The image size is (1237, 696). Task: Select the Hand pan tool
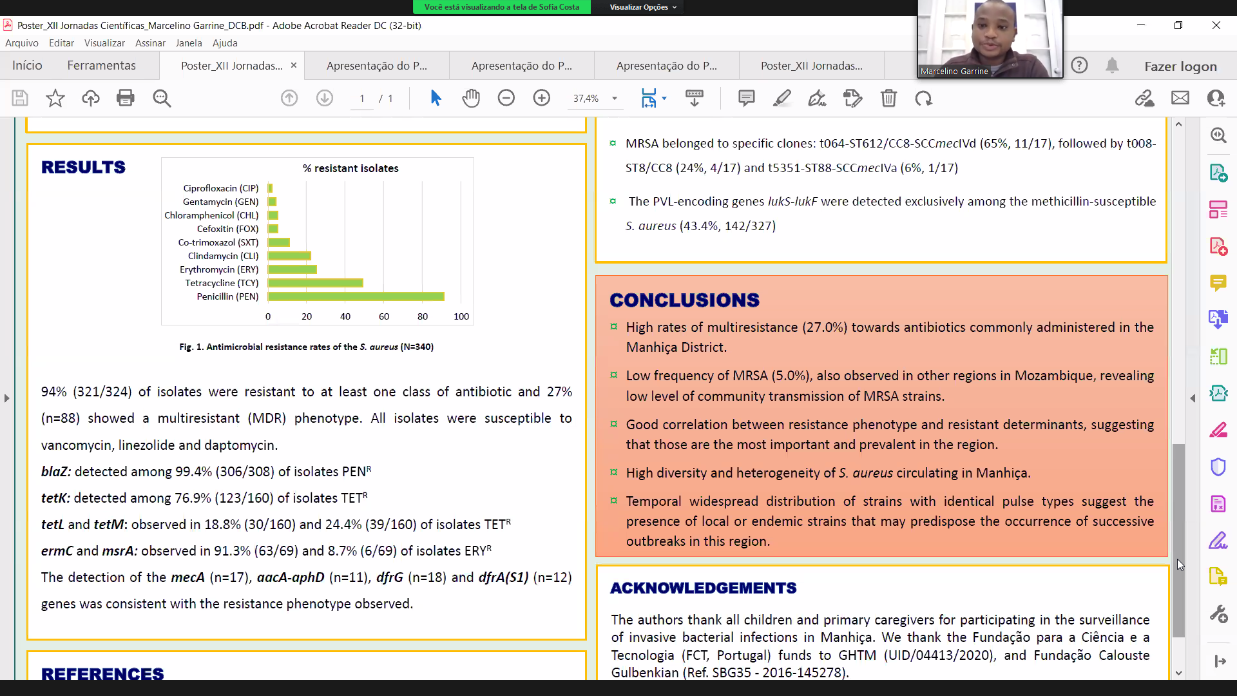coord(471,98)
